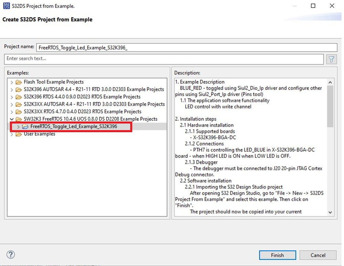
Task: Select S32K396 RTOS 4.4.0 0.9.0 D2023 row
Action: [x=82, y=97]
